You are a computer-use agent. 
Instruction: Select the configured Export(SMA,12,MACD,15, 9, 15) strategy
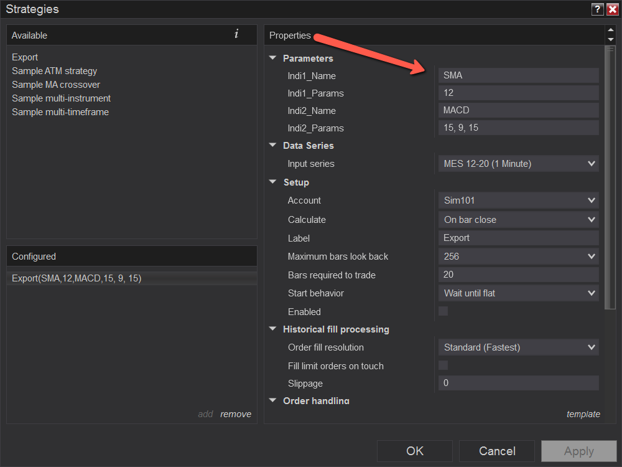[x=132, y=278]
